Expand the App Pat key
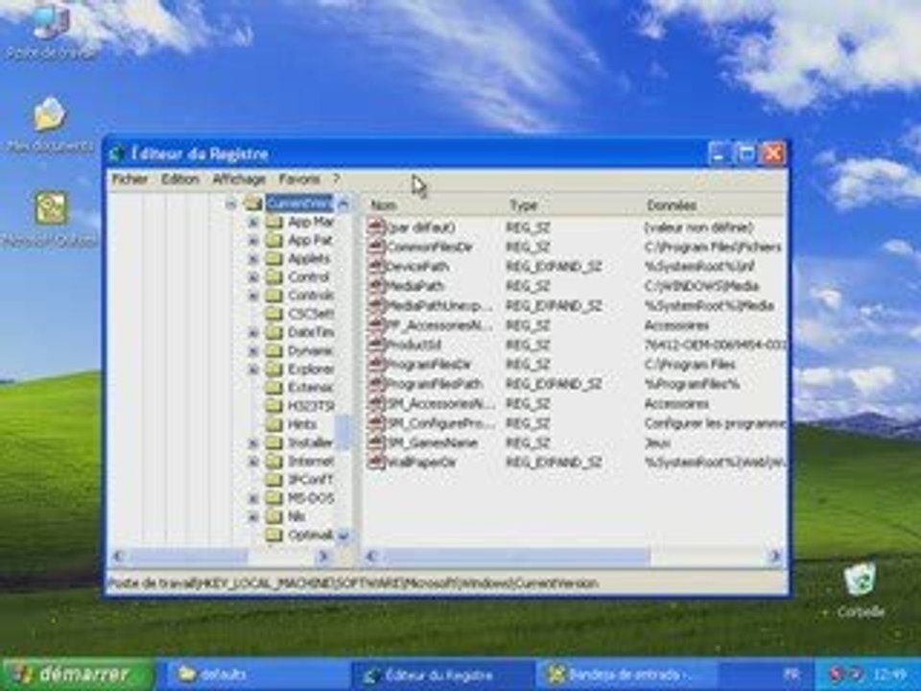Screen dimensions: 921x691 (253, 240)
